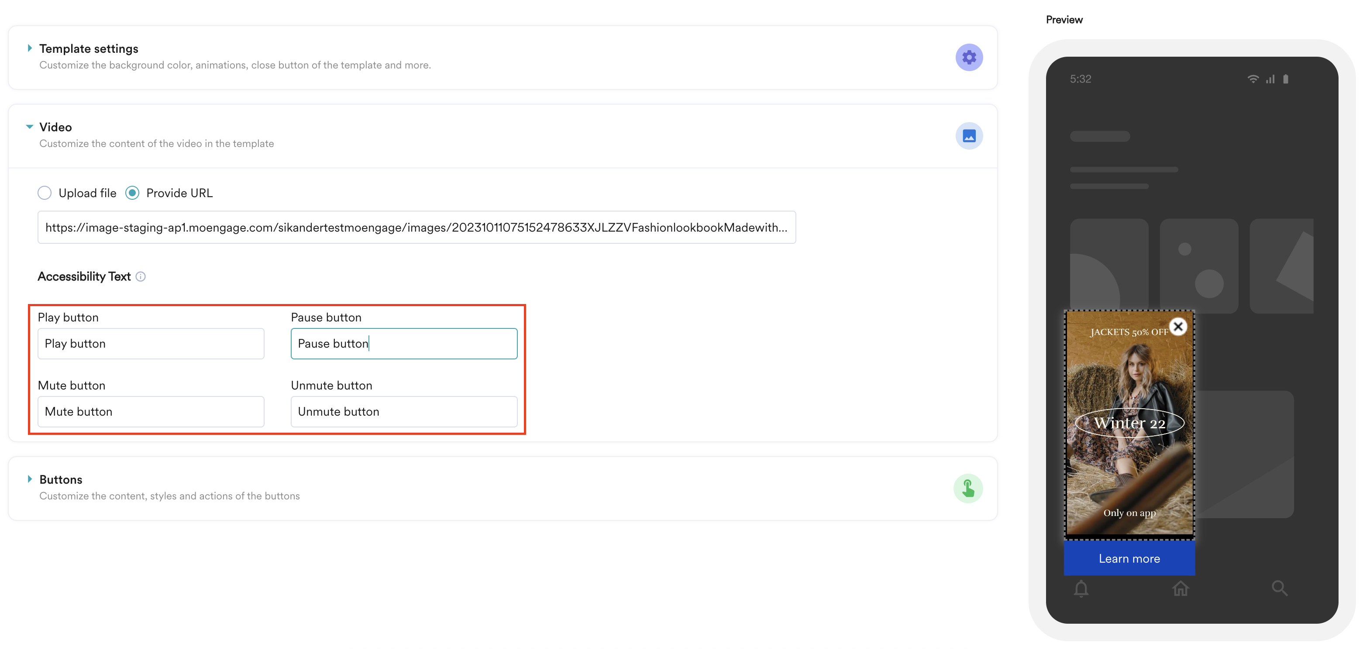Click the Video section image icon

tap(969, 136)
